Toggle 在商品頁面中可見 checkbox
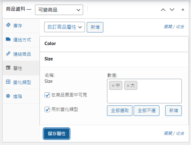Viewport: 191px width, 145px height. (47, 95)
